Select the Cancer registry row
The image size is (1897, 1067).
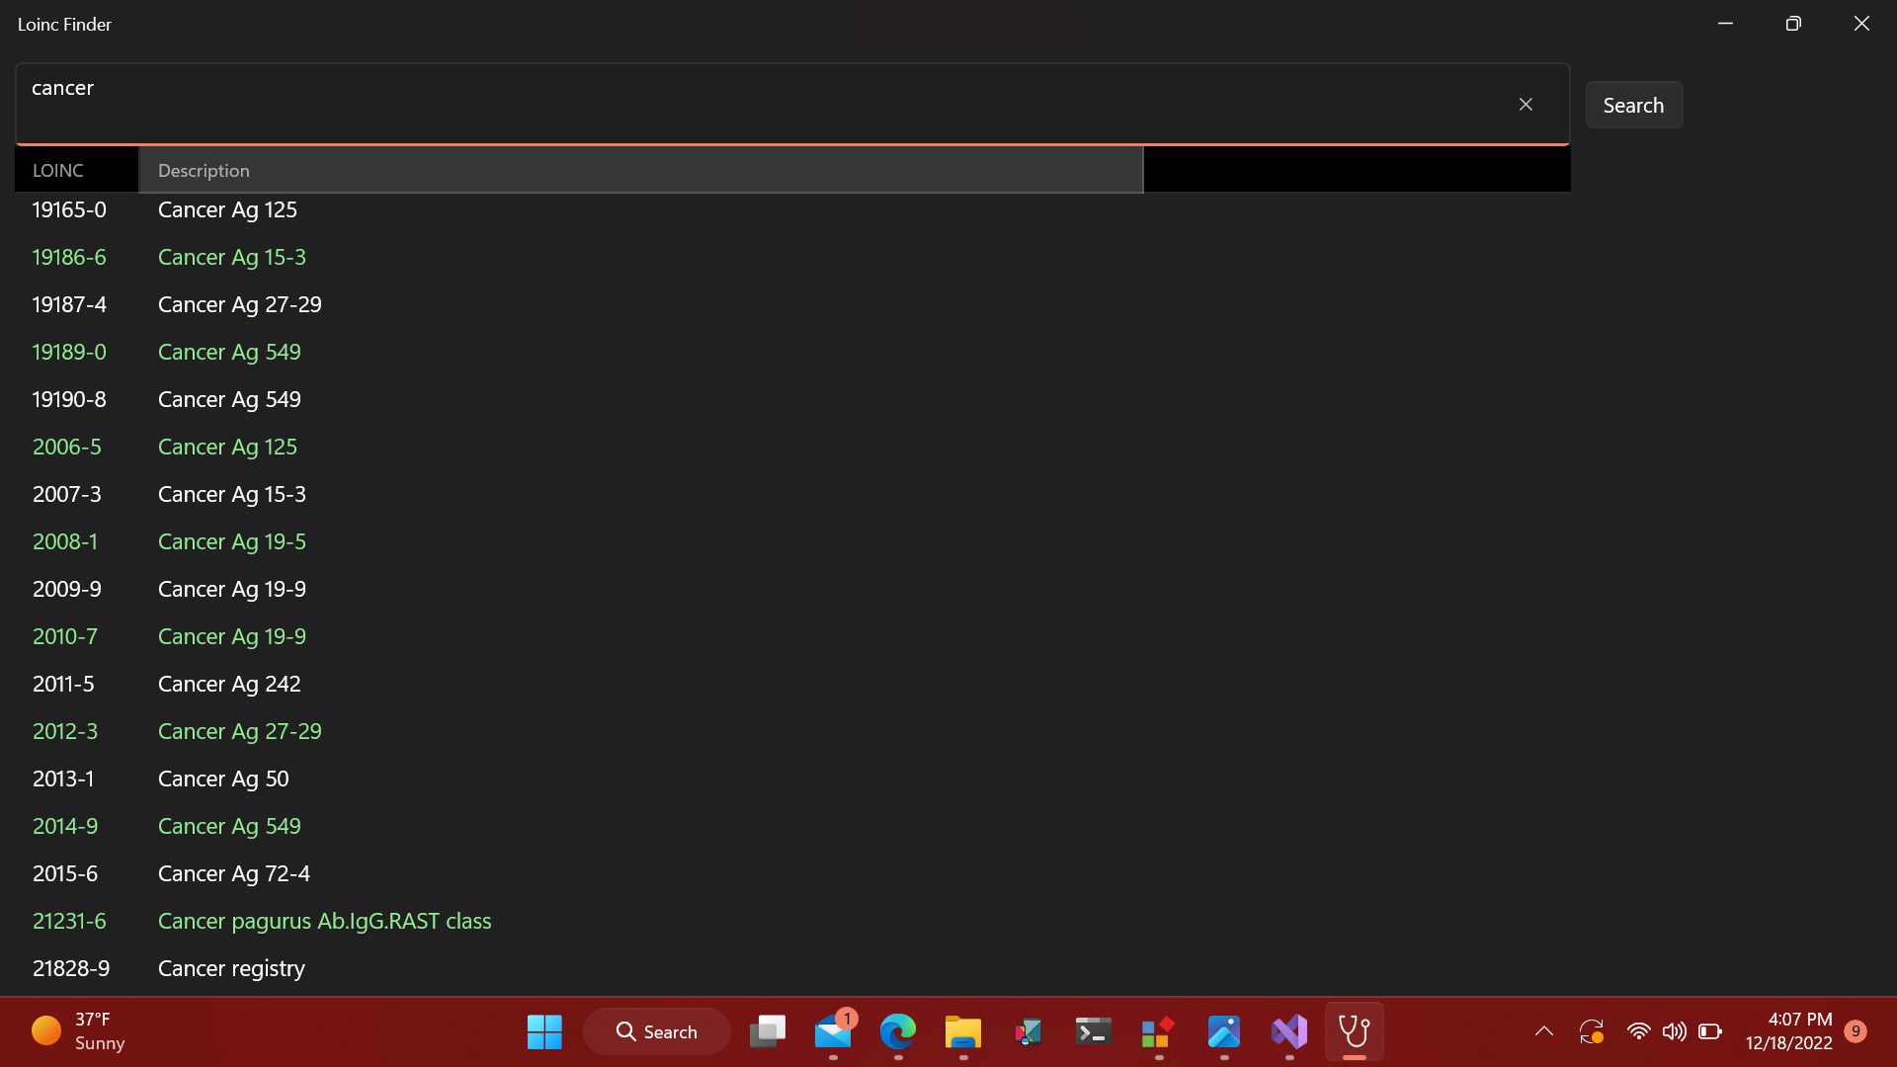(x=231, y=968)
